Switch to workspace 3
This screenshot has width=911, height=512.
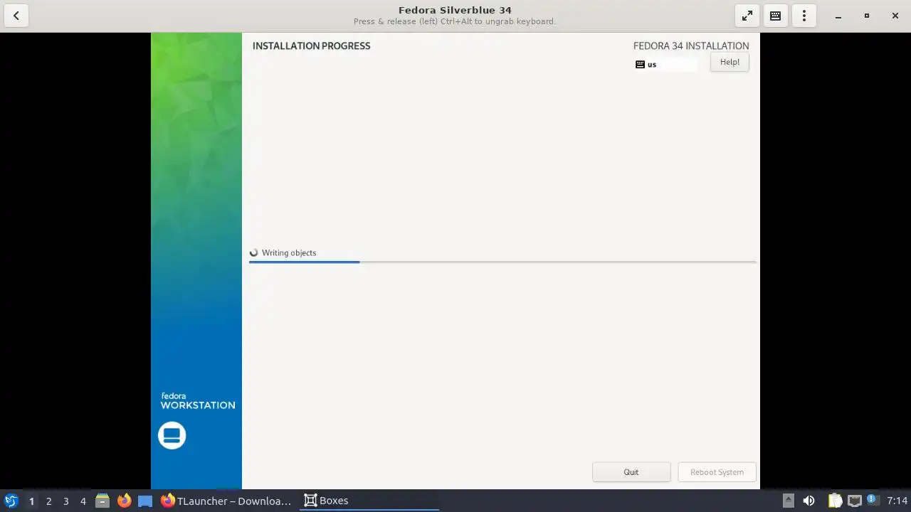pyautogui.click(x=65, y=501)
